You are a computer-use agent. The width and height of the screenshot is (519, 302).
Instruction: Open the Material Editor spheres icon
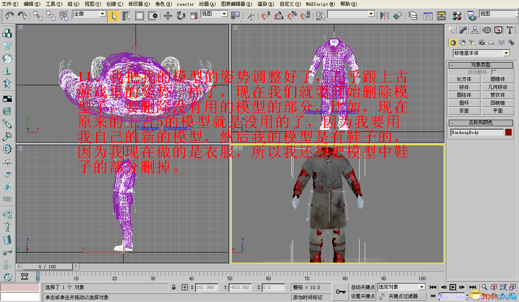pos(457,16)
